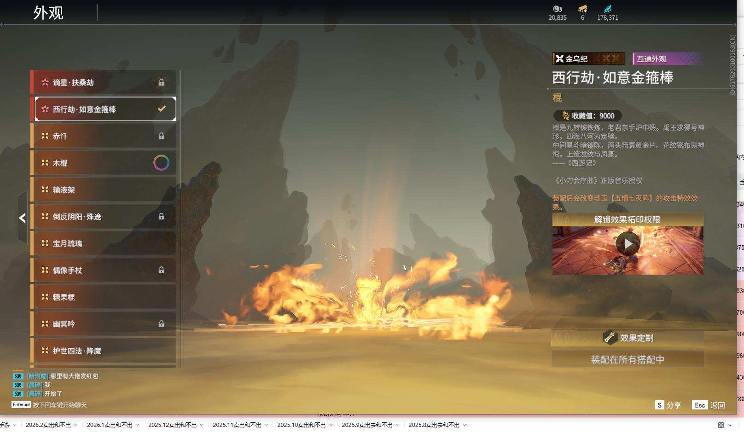Switch to the 2026.2卖出和不出 sheet tab

(x=48, y=425)
